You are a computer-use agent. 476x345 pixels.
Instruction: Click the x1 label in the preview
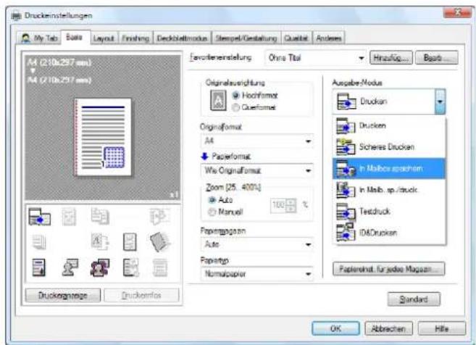click(175, 195)
